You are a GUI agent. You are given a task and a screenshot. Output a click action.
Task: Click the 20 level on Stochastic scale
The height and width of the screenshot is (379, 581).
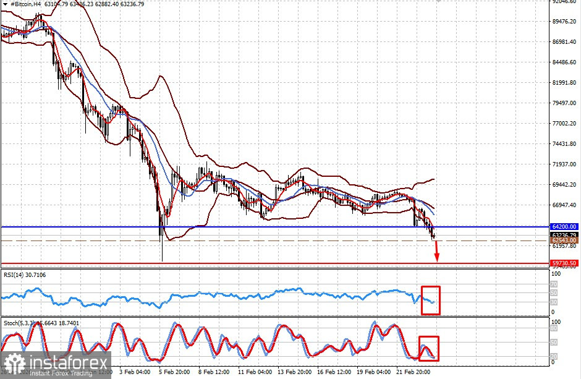click(554, 356)
